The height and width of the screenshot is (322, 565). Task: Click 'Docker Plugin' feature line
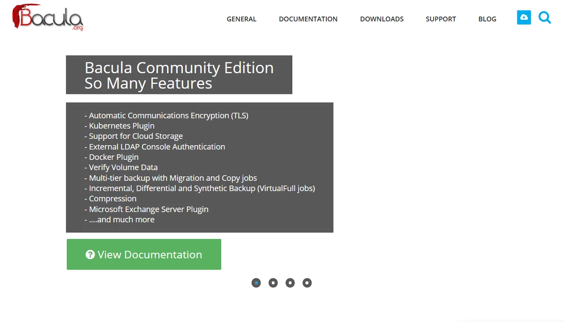point(112,157)
